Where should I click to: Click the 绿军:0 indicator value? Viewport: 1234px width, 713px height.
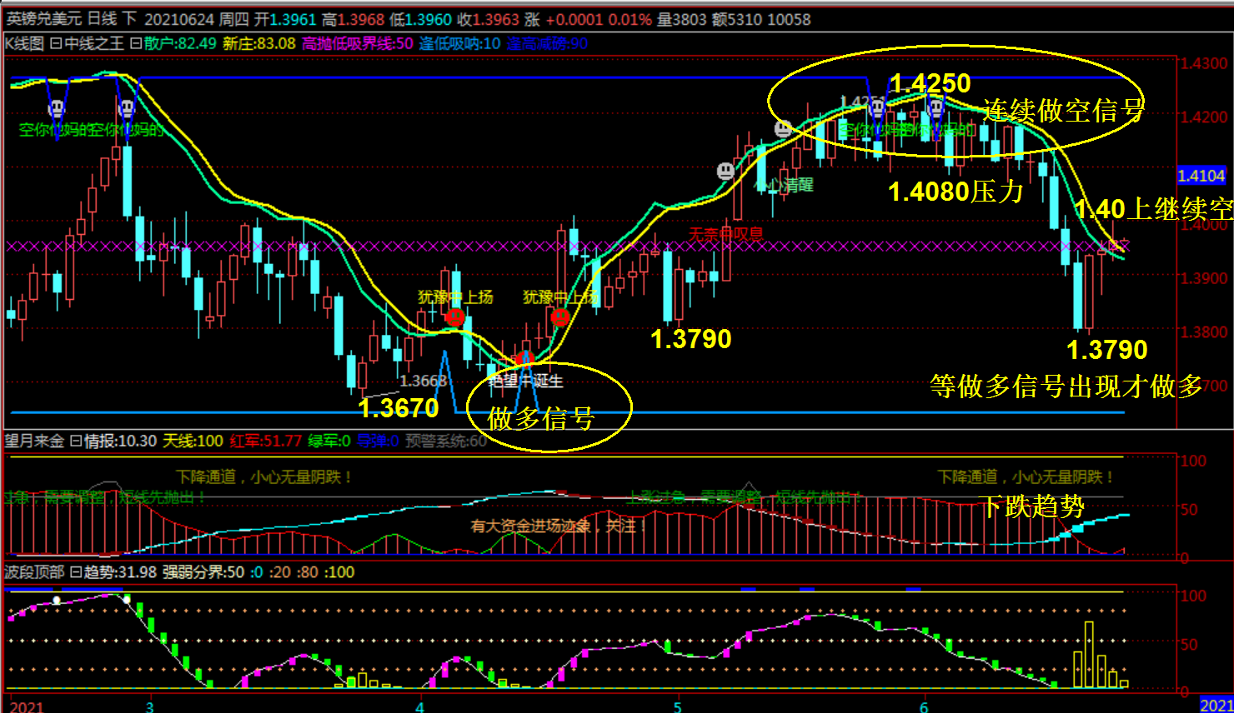coord(329,441)
